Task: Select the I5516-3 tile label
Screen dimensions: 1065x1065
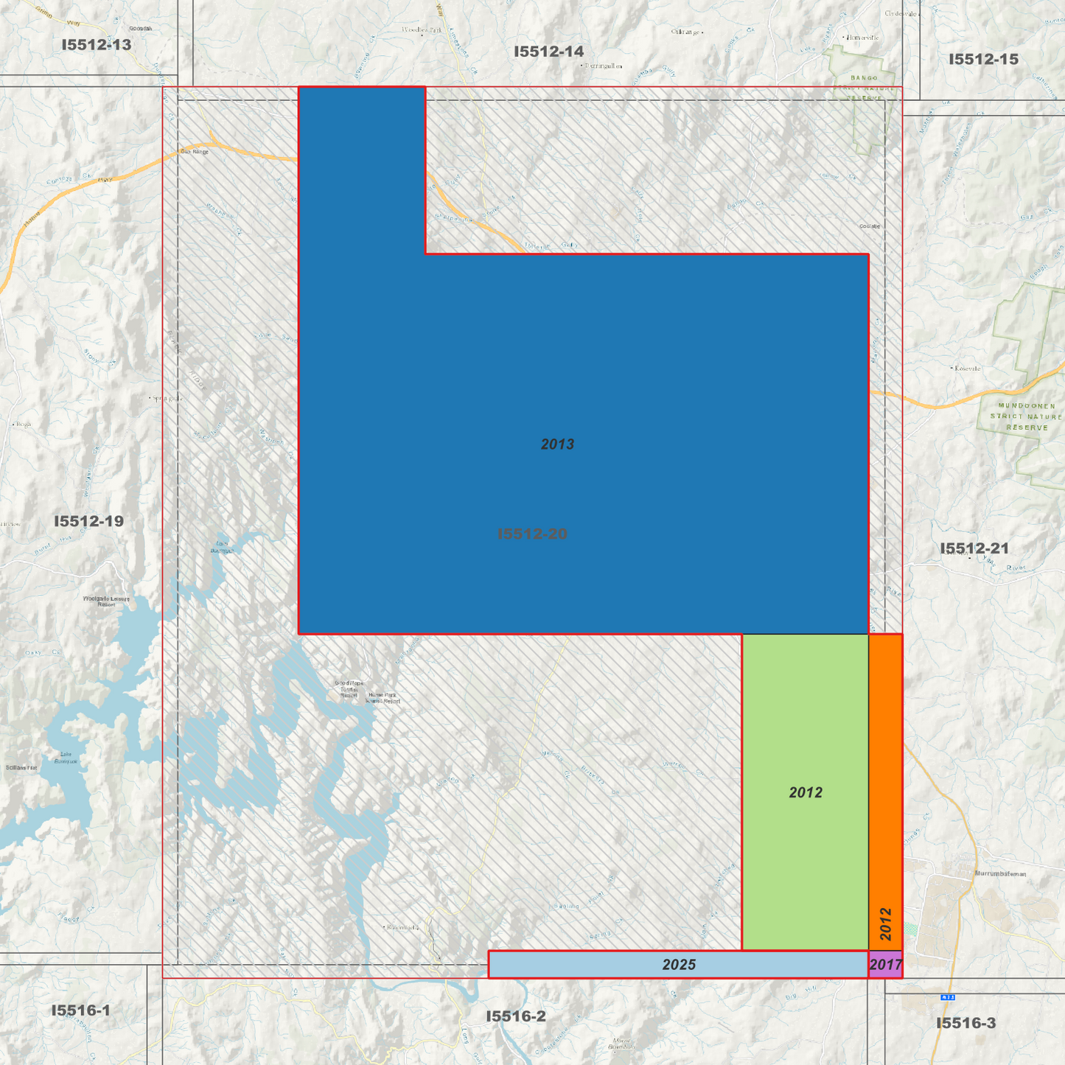Action: click(x=966, y=1023)
